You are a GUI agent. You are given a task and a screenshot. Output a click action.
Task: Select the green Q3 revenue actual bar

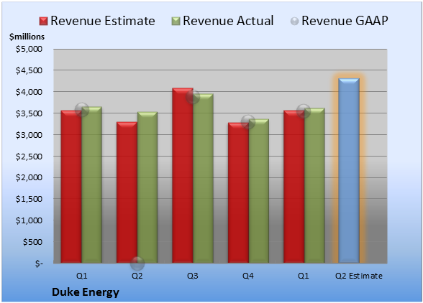(x=203, y=178)
